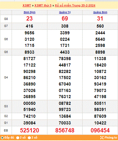The image size is (118, 141).
Task: Open the Quảng Trị province link
Action: tap(65, 12)
